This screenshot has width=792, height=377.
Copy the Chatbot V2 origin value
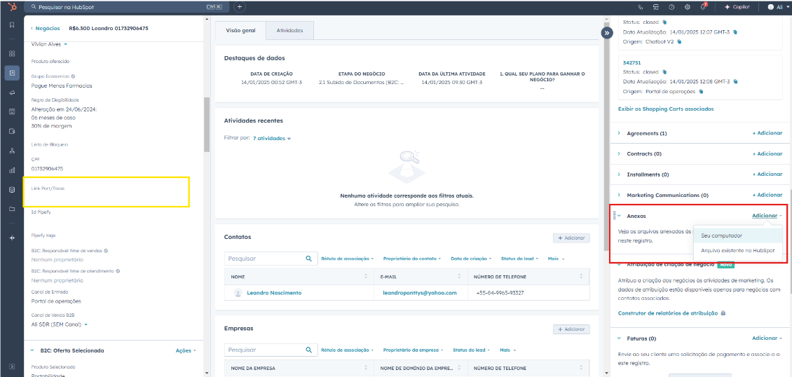[x=679, y=41]
